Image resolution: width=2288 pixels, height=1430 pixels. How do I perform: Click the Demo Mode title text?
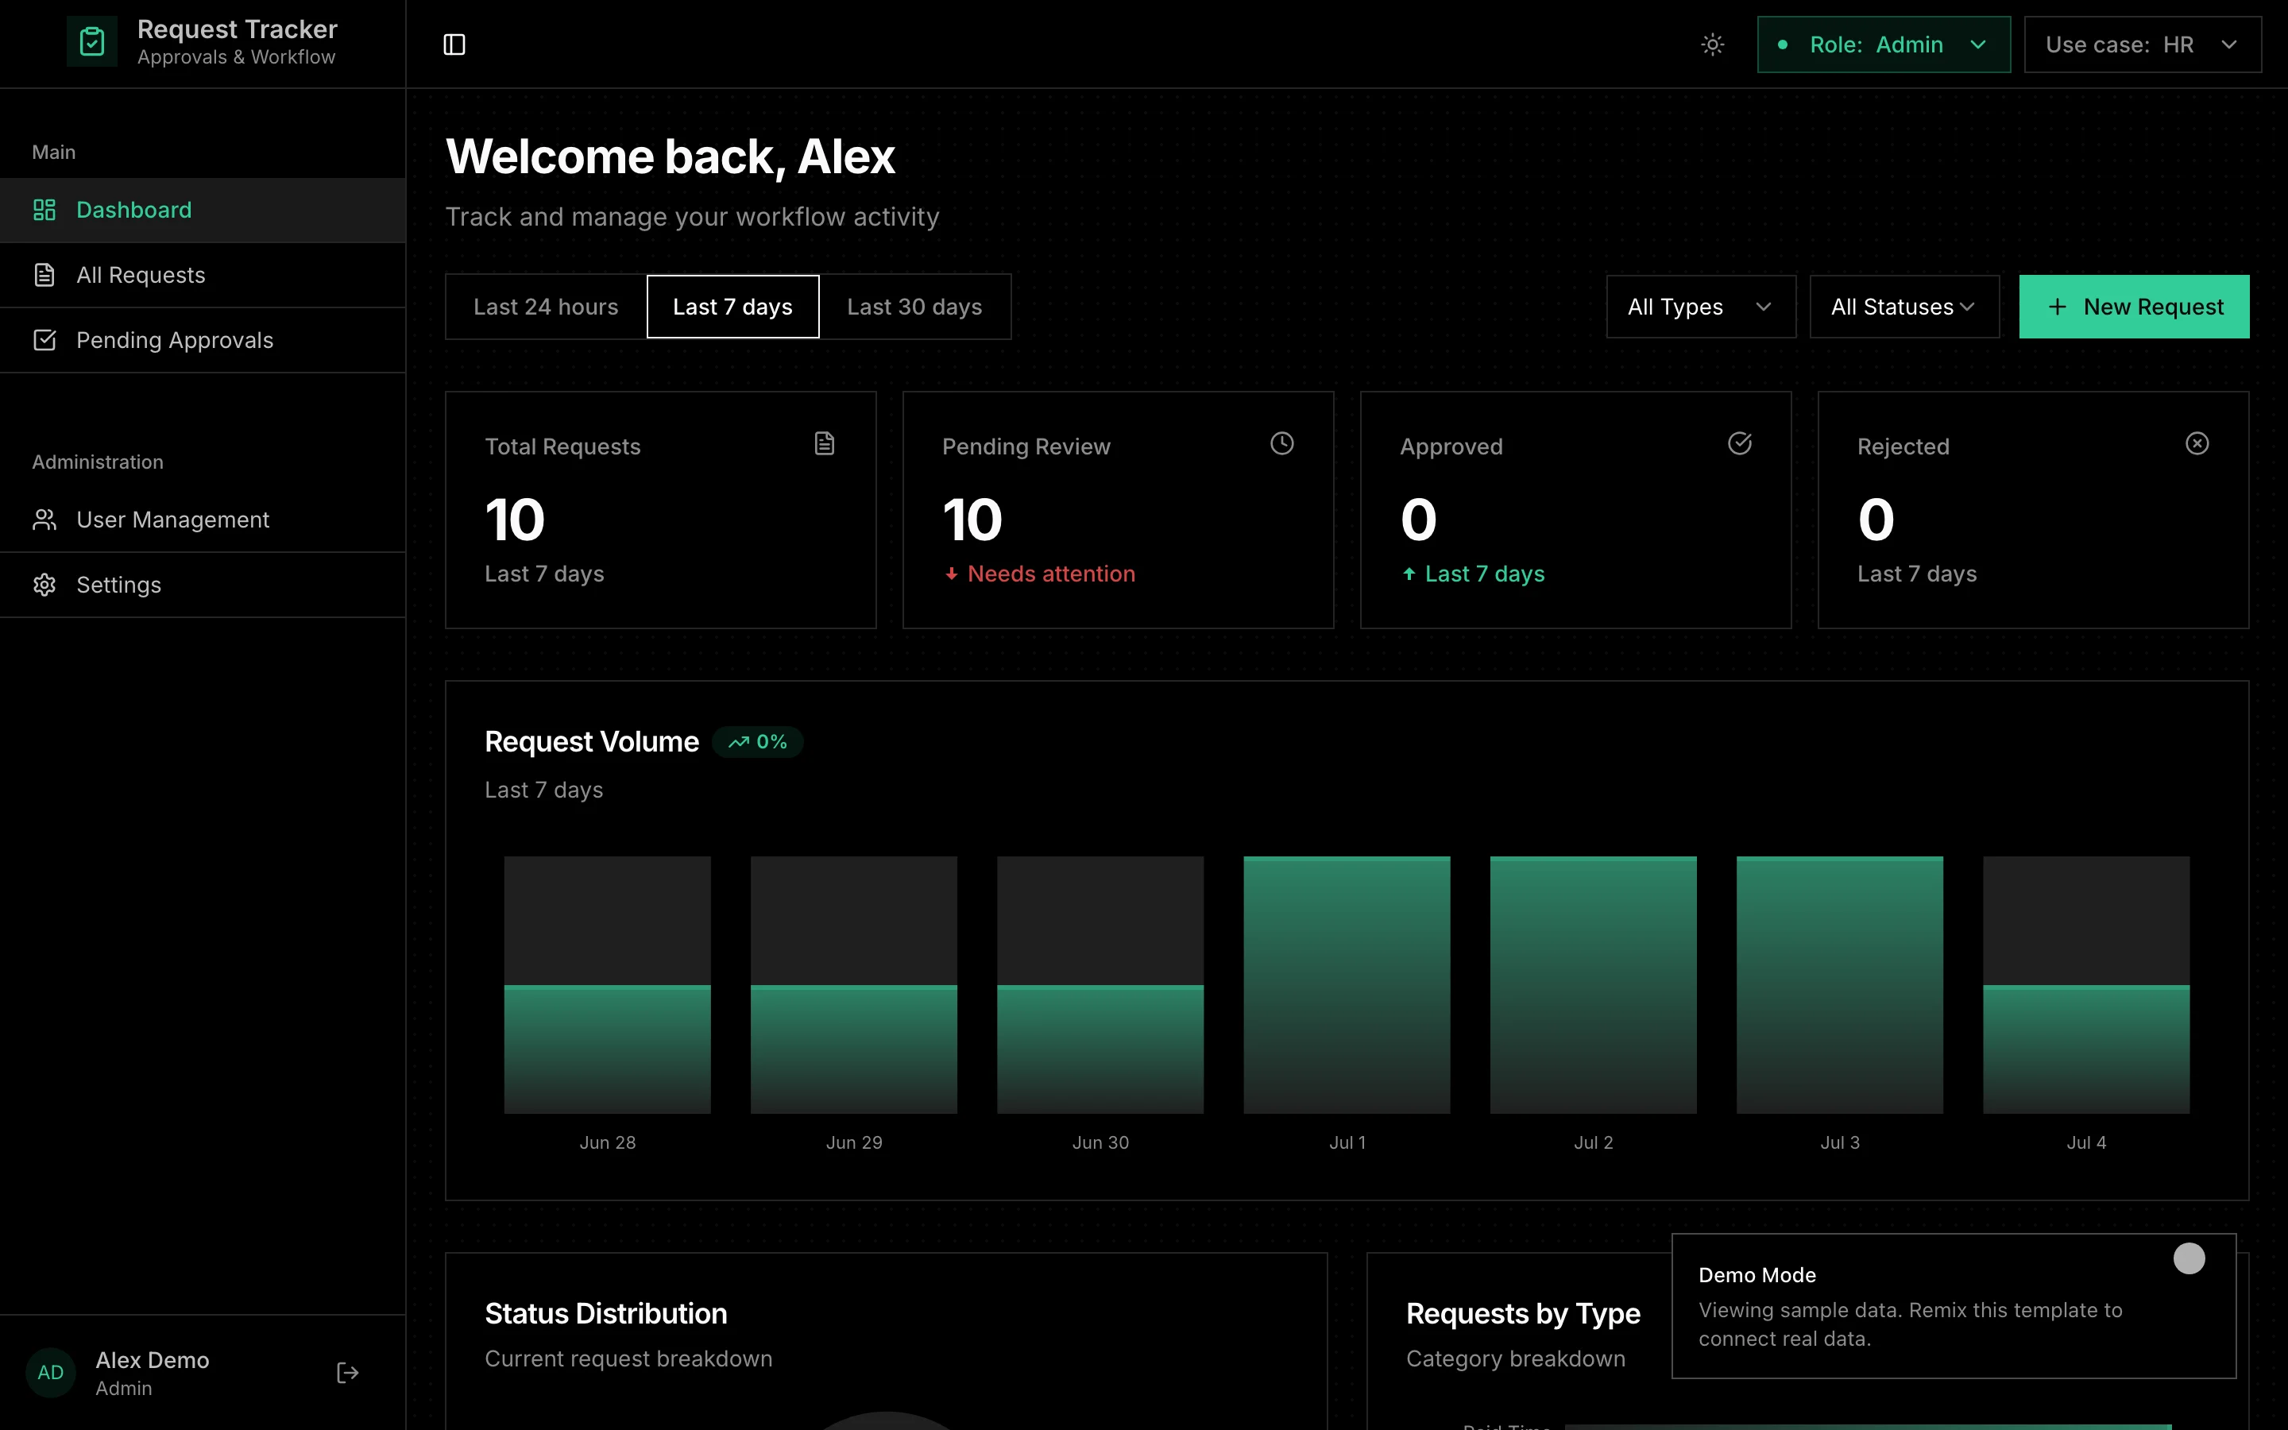pos(1757,1275)
